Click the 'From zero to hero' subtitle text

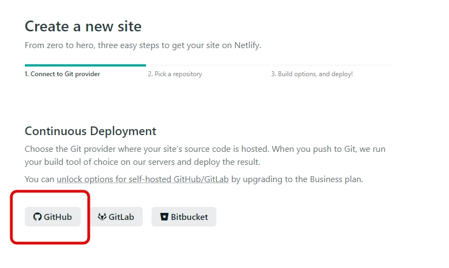143,45
